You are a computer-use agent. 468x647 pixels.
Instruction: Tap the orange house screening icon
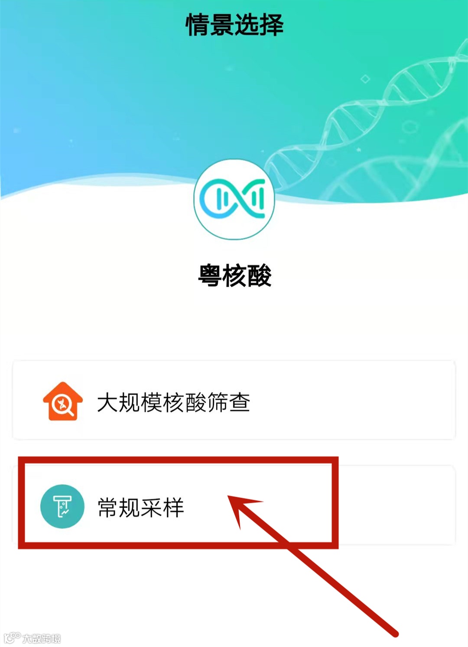pos(62,401)
